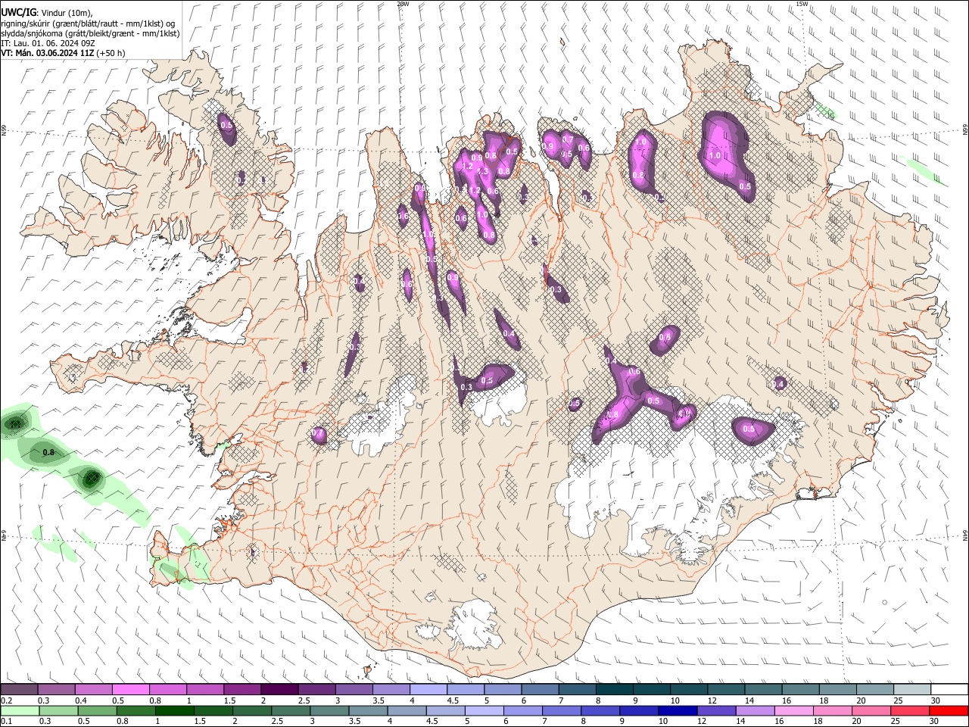
Task: Click the '0.5' snow value in the Westfjords
Action: point(226,125)
